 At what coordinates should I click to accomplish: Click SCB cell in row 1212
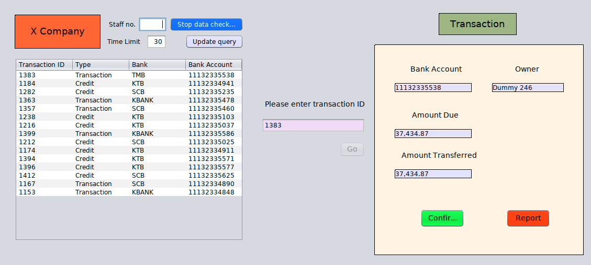click(157, 142)
